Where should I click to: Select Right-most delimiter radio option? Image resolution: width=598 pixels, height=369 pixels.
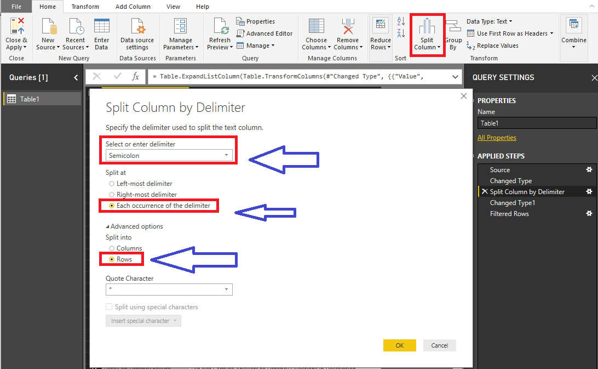112,195
